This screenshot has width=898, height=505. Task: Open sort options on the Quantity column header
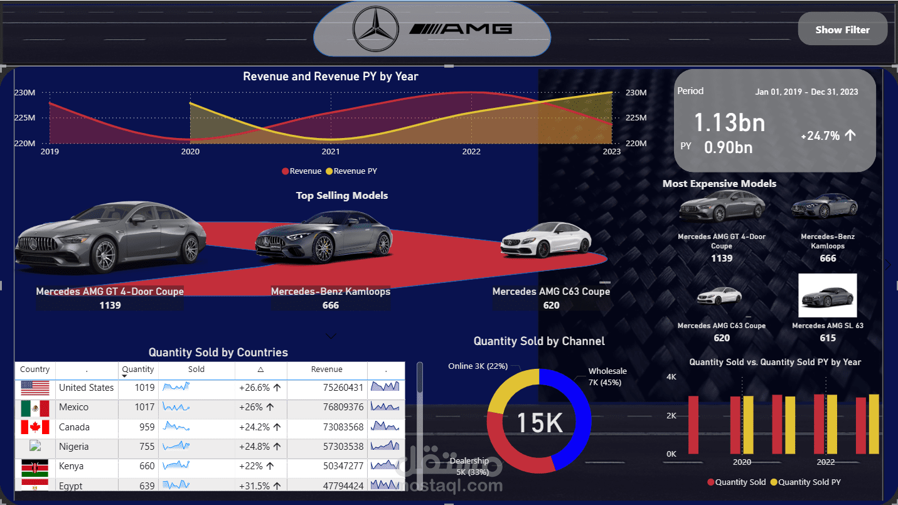pos(137,370)
